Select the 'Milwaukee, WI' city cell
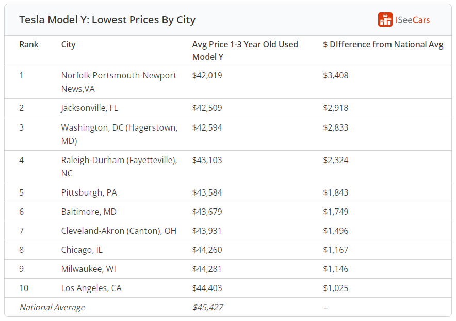This screenshot has width=456, height=321. pos(88,269)
